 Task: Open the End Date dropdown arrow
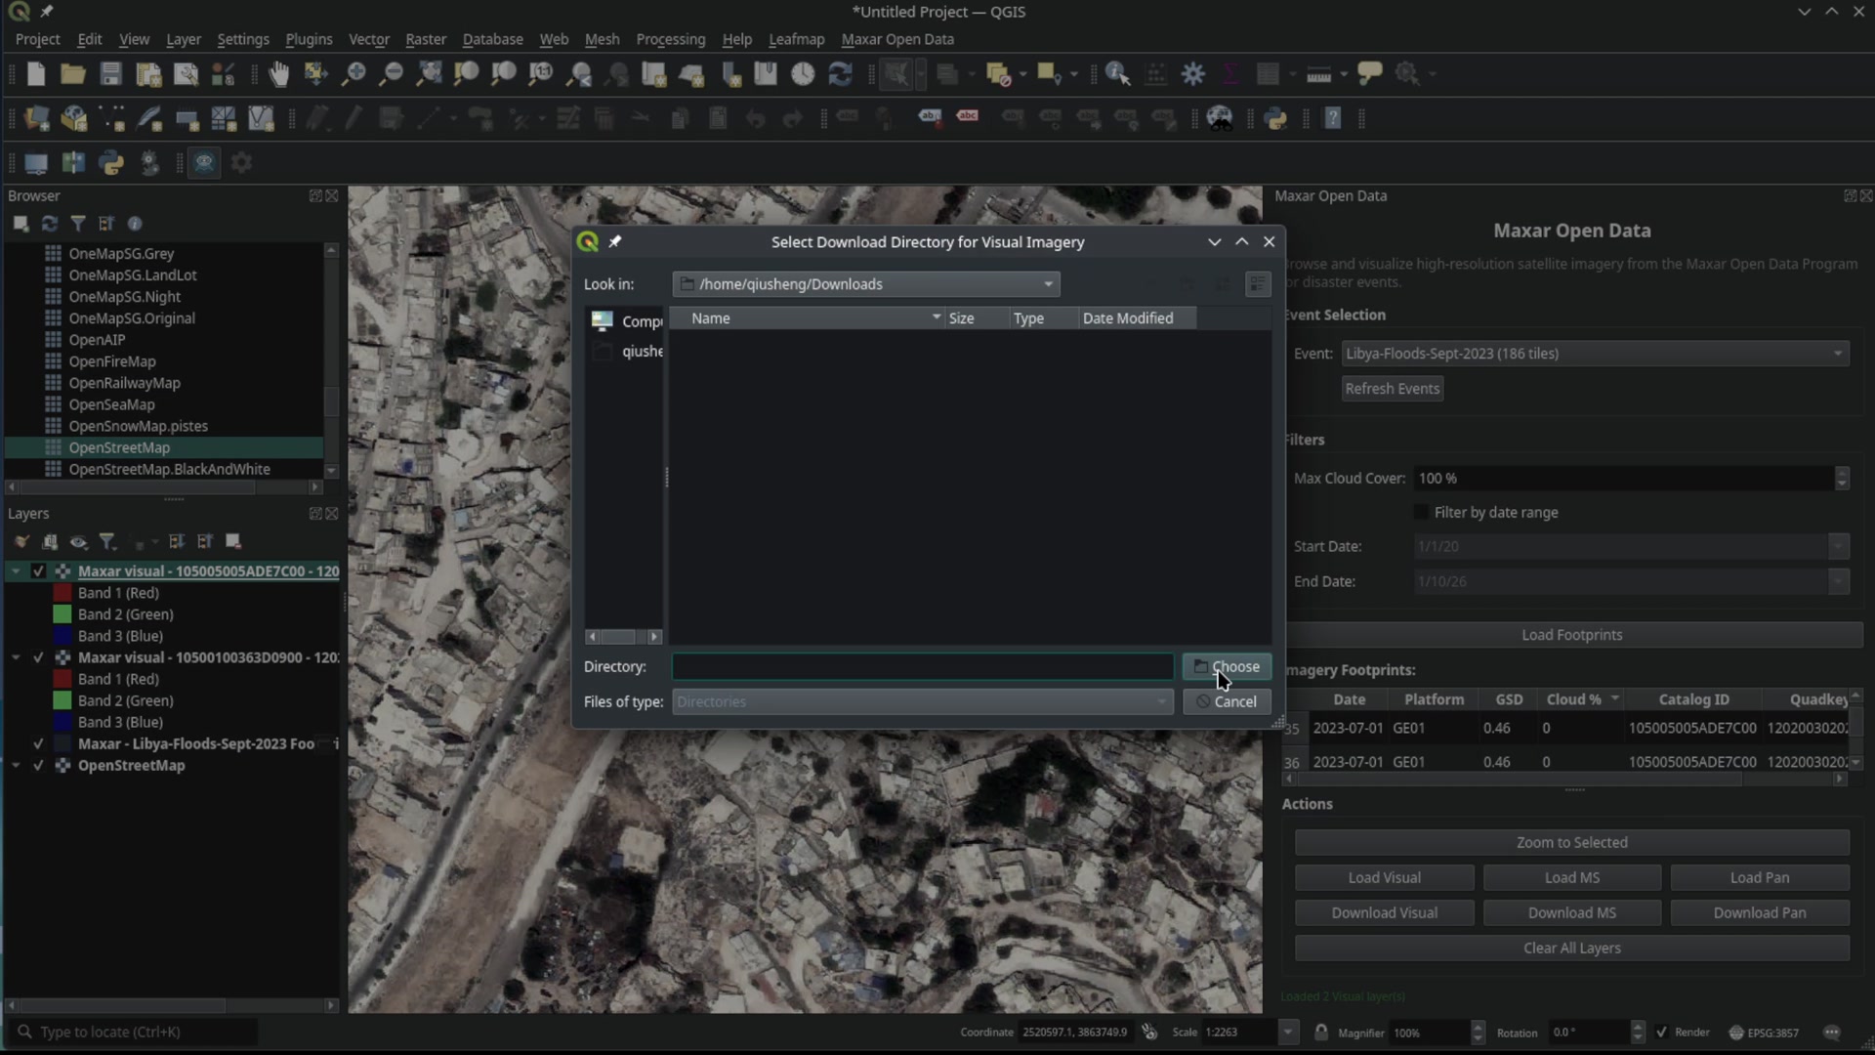[x=1838, y=581]
